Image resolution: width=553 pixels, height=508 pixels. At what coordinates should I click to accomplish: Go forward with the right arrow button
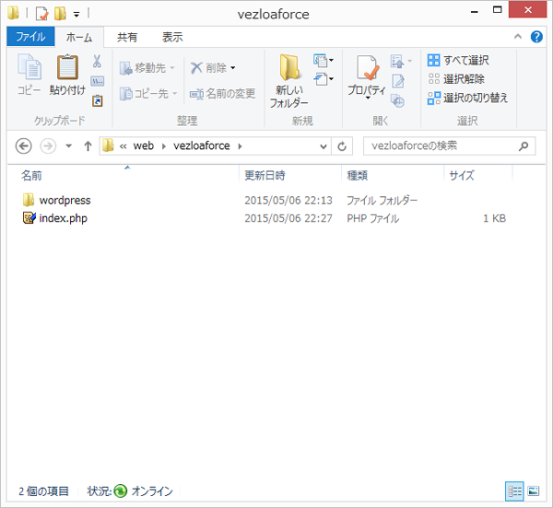click(x=48, y=145)
